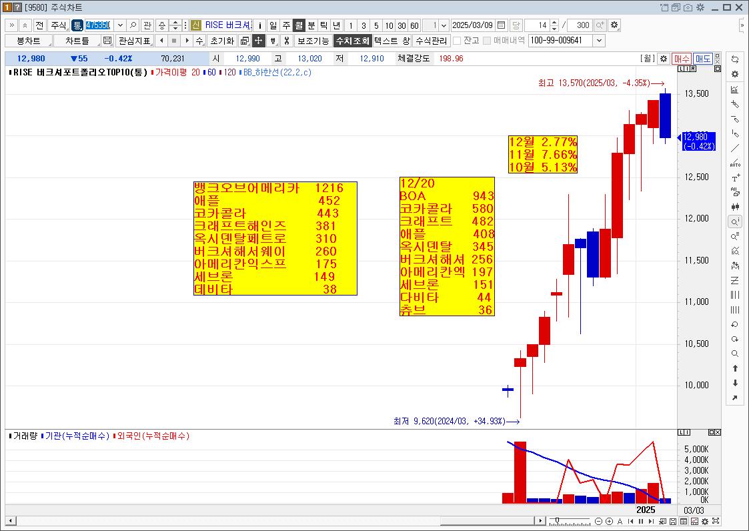Click the pause playback button at bottom
This screenshot has height=531, width=749.
coord(640,522)
